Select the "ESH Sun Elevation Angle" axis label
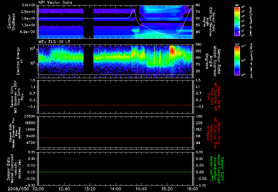The width and height of the screenshot is (278, 192). pos(209,22)
